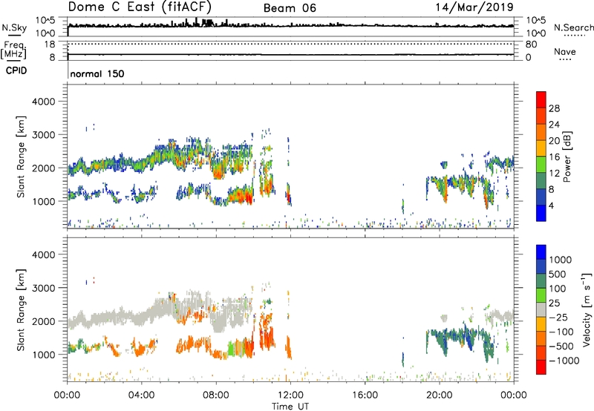Screen dimensions: 594x411
Task: Select the "Freq. [MHz]" axis label
Action: (13, 50)
